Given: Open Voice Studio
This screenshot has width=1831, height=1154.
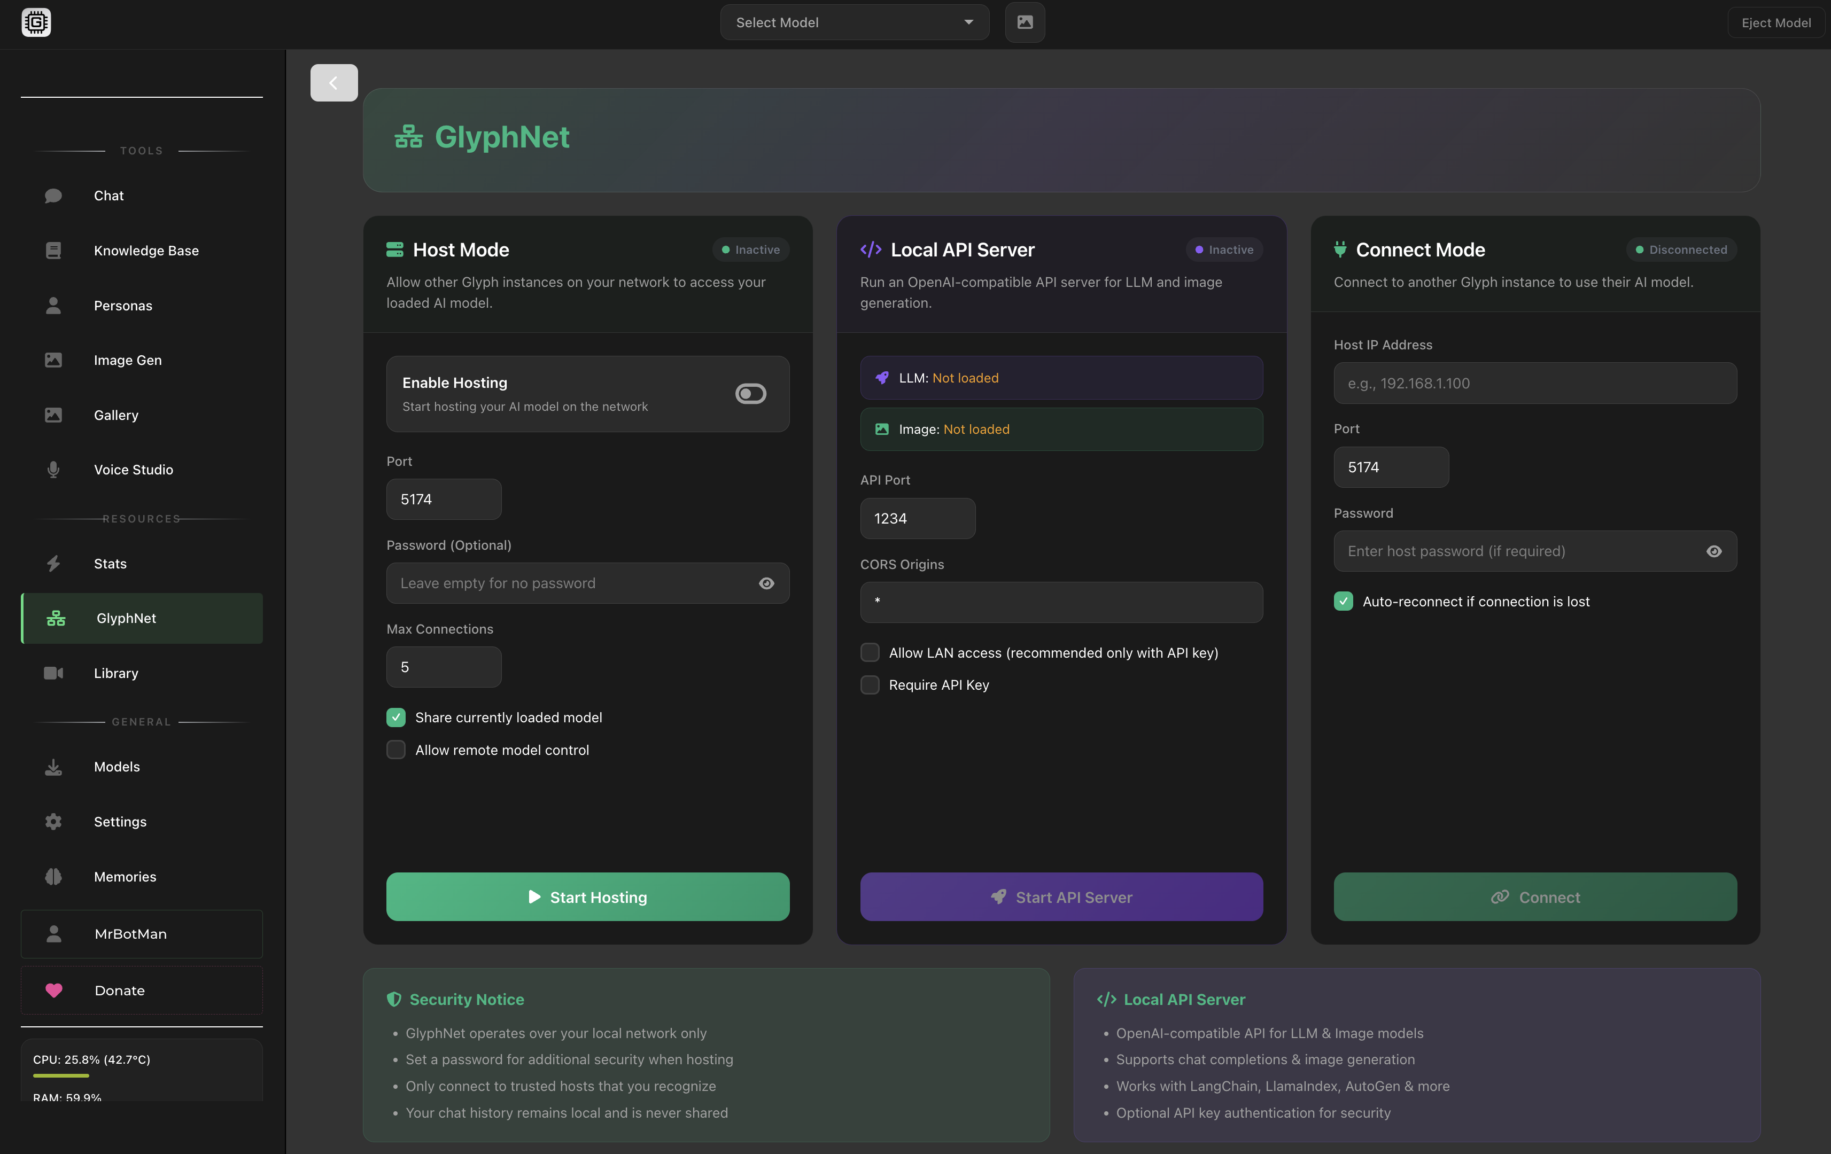Looking at the screenshot, I should click(x=133, y=469).
